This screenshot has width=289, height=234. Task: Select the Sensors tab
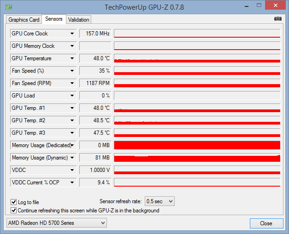[x=54, y=19]
